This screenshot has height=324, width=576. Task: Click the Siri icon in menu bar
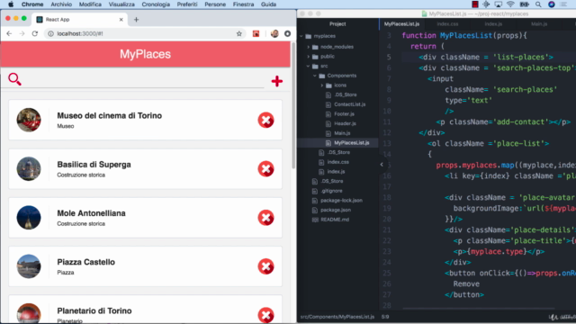(x=552, y=4)
